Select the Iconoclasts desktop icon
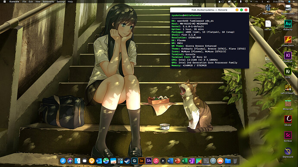This screenshot has height=167, width=298. 288,41
